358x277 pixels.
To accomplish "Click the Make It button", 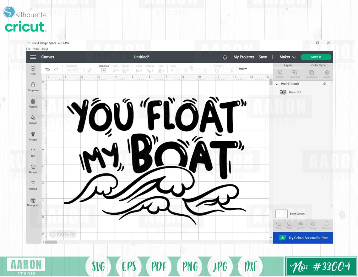I will coord(316,57).
